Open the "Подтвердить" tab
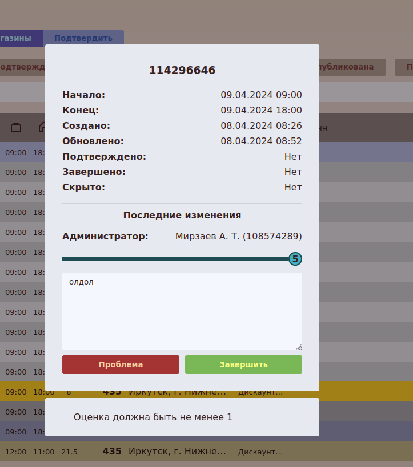This screenshot has width=413, height=467. point(83,39)
